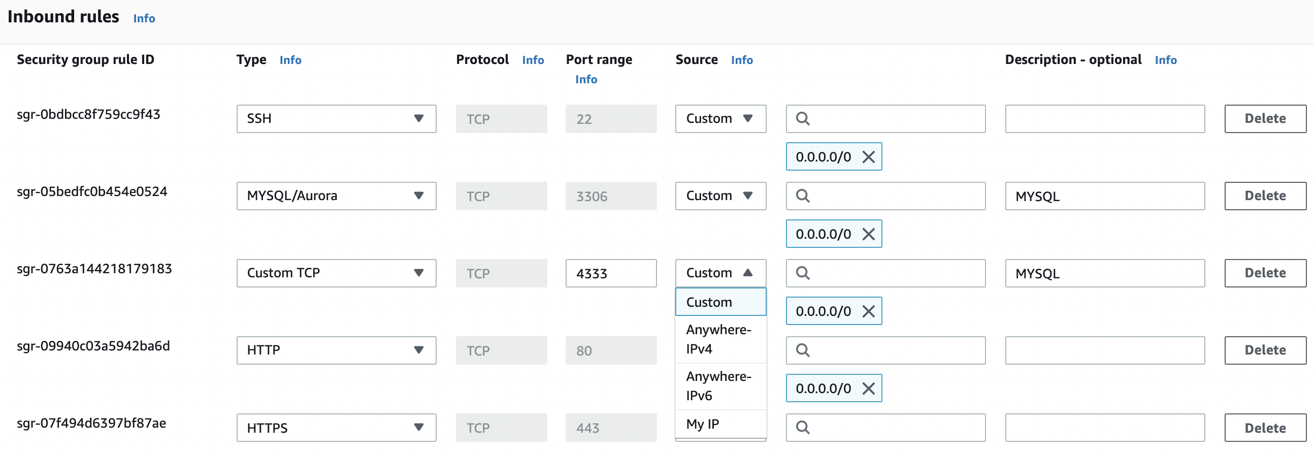Choose My IP in the source options list

pyautogui.click(x=720, y=424)
